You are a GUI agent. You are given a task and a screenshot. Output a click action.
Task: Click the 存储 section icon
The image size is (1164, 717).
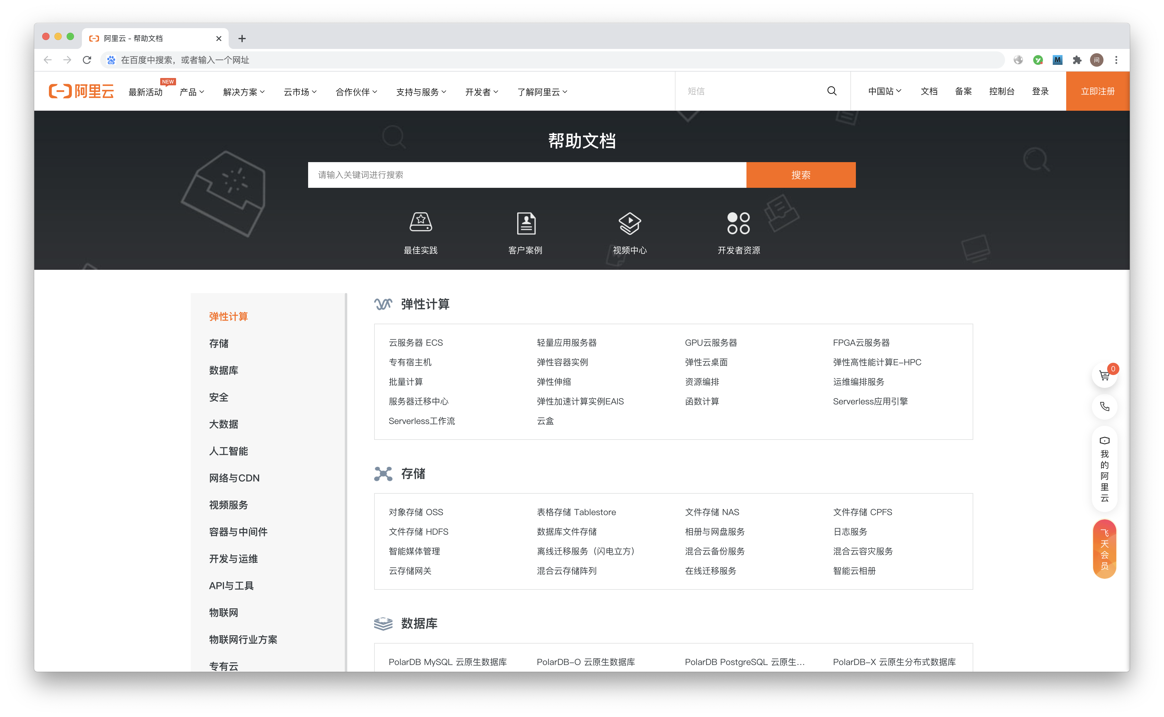pos(383,473)
